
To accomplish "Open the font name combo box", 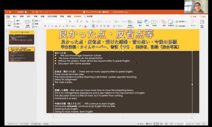I will 55,21.
